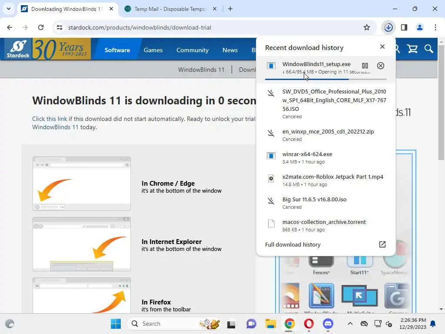Switch to the Temp Mail tab
445x334 pixels.
170,9
